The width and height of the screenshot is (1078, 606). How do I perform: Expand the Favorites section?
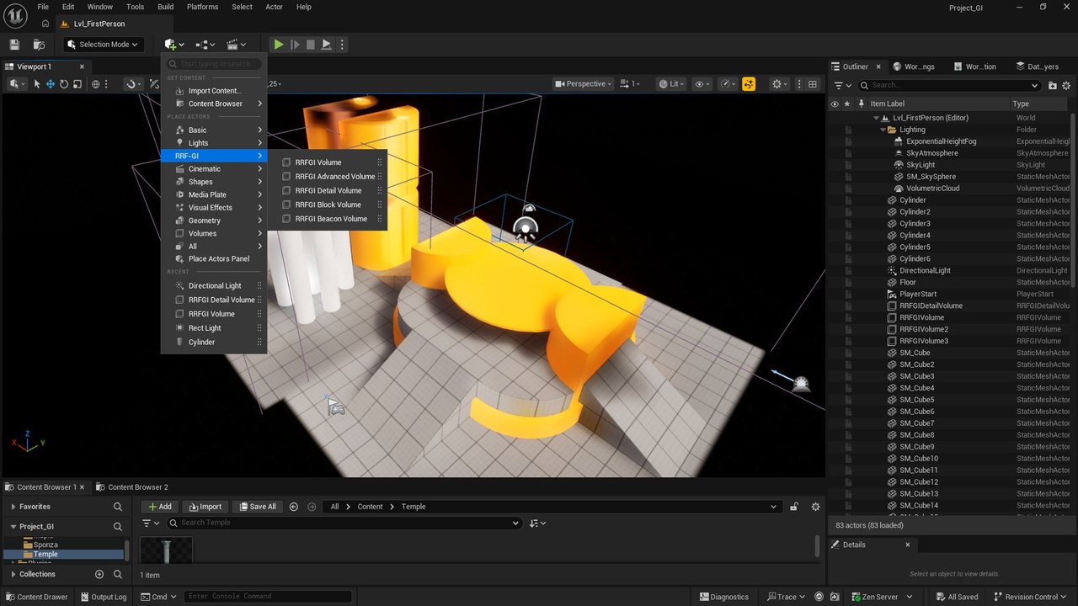point(13,507)
